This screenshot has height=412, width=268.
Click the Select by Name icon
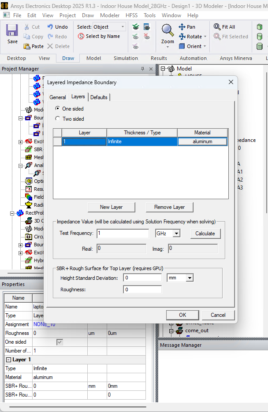click(x=81, y=36)
